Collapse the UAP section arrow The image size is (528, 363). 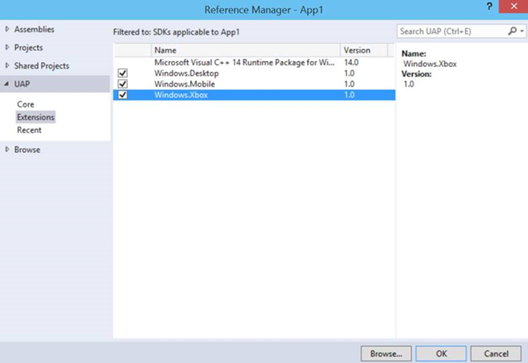[7, 84]
